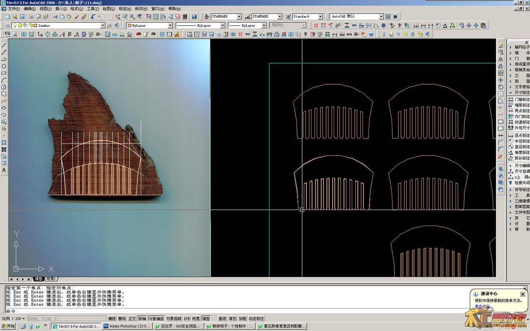Toggle the 正交 ortho mode button
Image resolution: width=530 pixels, height=331 pixels.
[x=132, y=319]
